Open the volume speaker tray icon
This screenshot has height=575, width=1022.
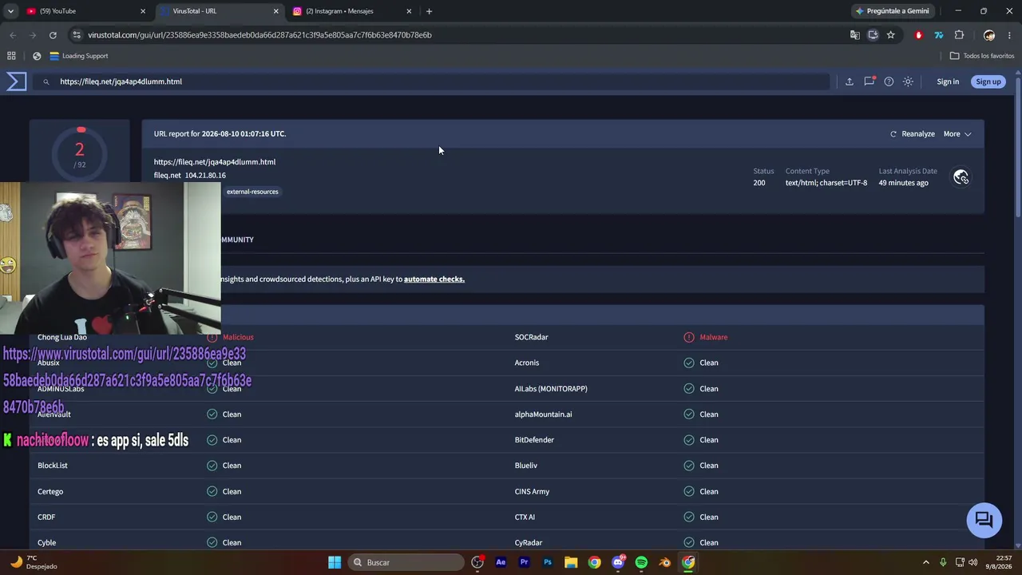tap(973, 562)
